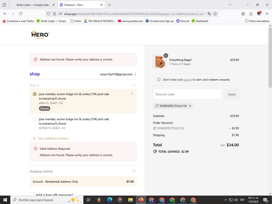Select the default altha FL address

35,94
